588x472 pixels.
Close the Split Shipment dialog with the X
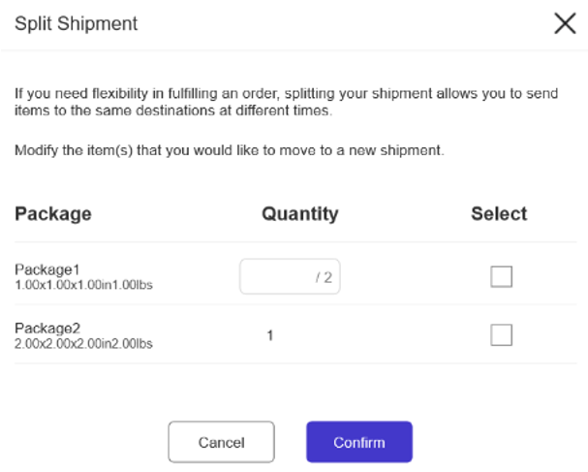tap(565, 23)
